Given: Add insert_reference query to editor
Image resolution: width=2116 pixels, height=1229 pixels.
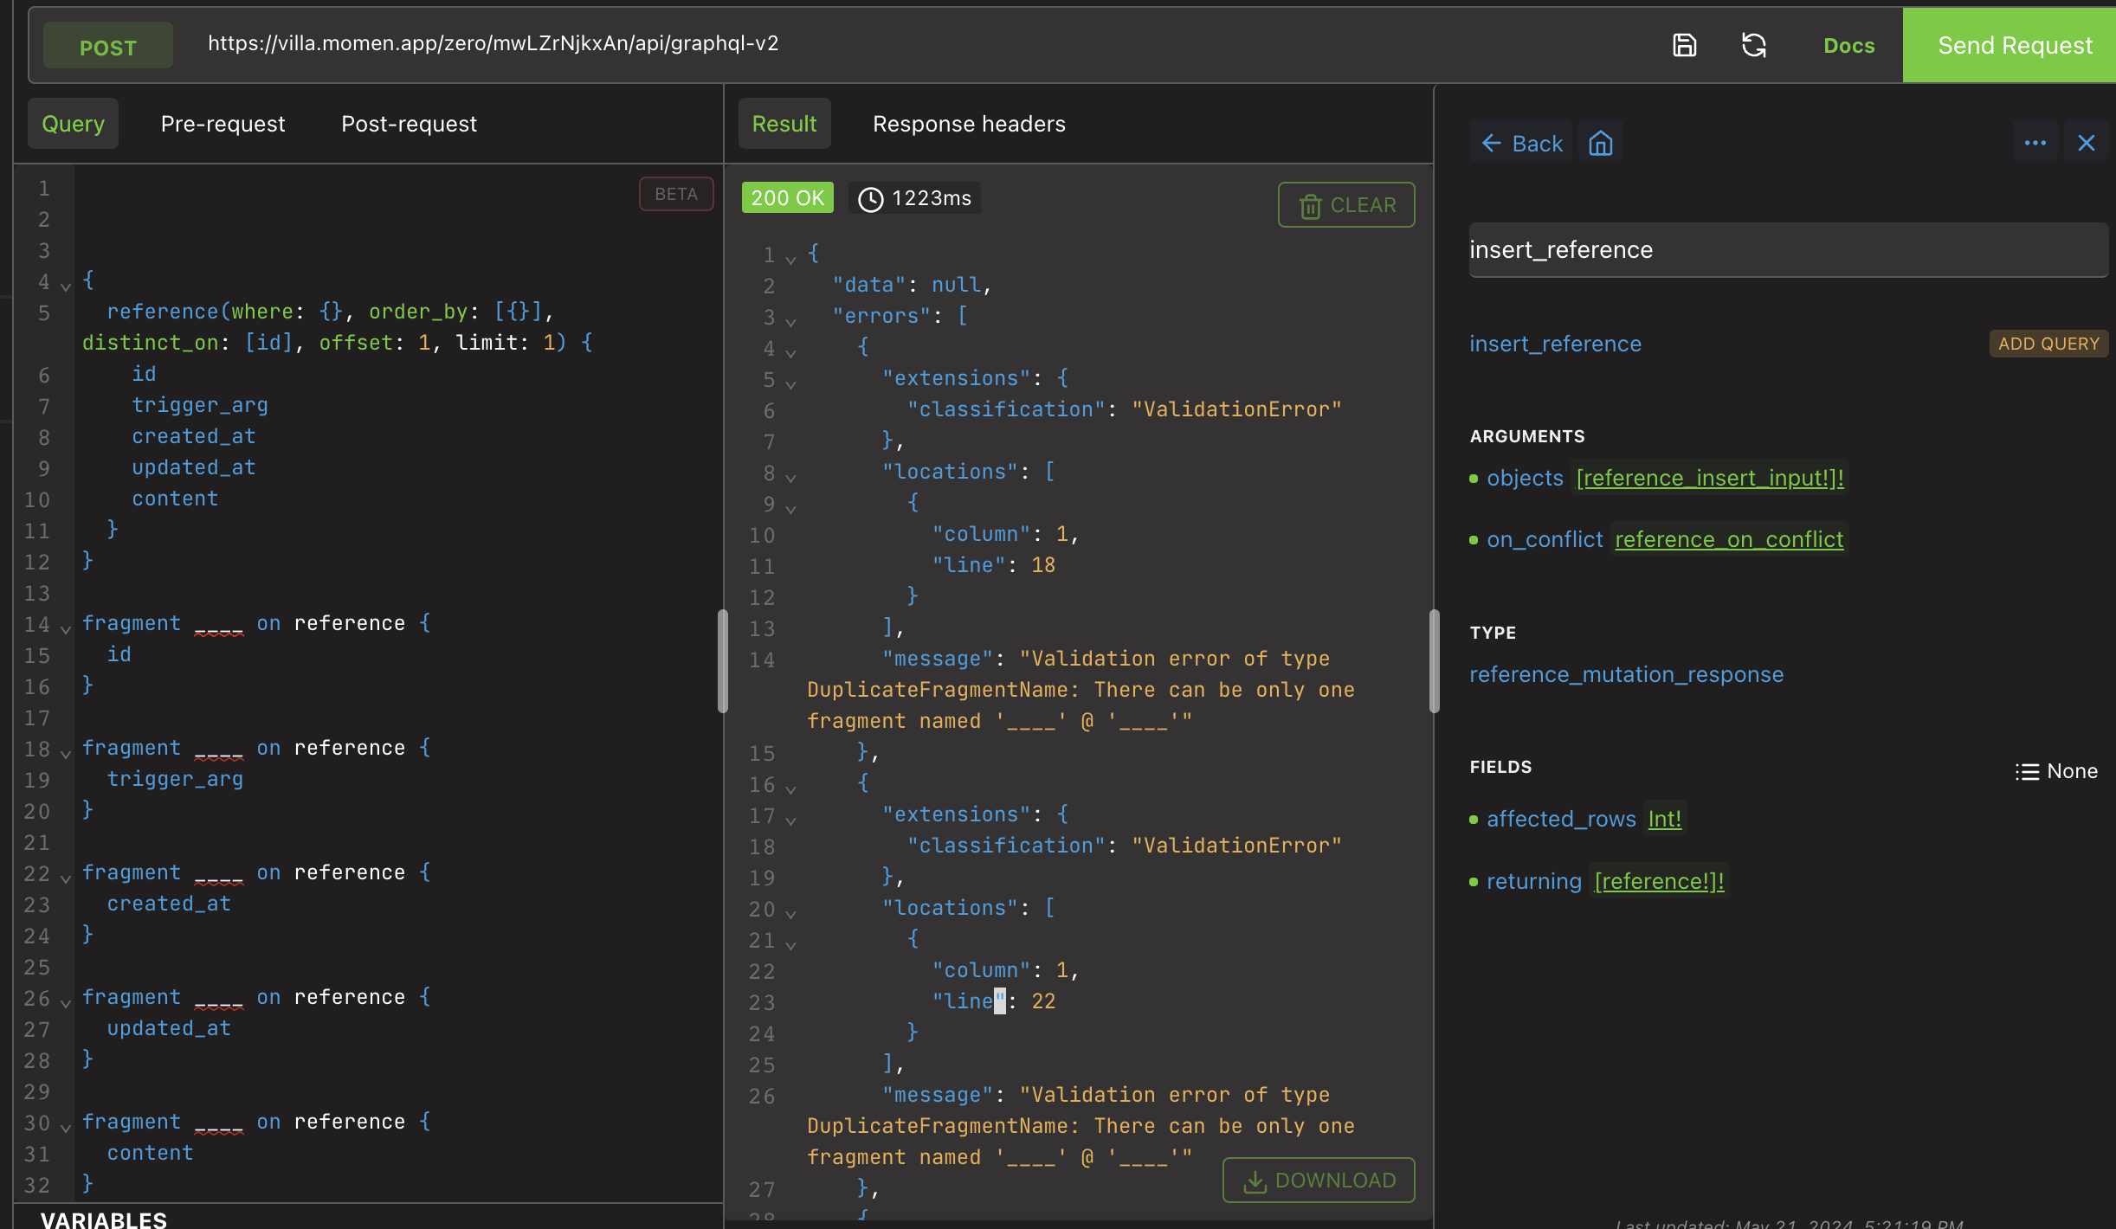Looking at the screenshot, I should [x=2048, y=344].
